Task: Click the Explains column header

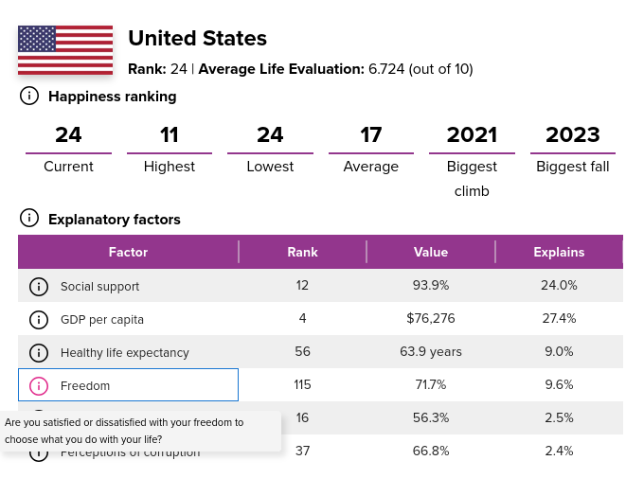Action: click(x=559, y=252)
